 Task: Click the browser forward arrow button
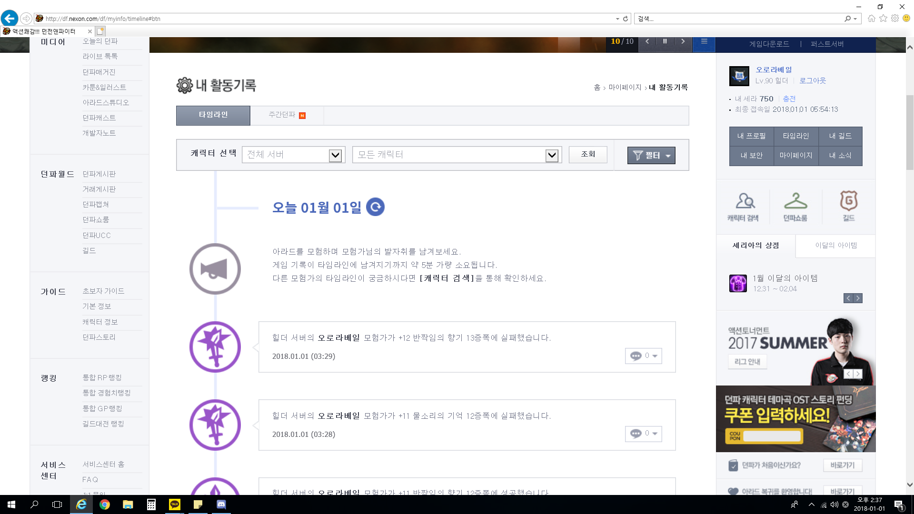coord(26,19)
